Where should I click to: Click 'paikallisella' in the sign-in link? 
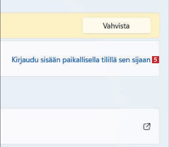point(81,60)
